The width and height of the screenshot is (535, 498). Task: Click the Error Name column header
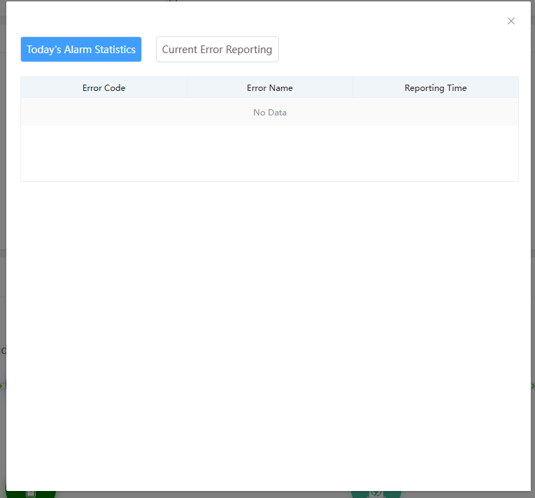coord(270,88)
